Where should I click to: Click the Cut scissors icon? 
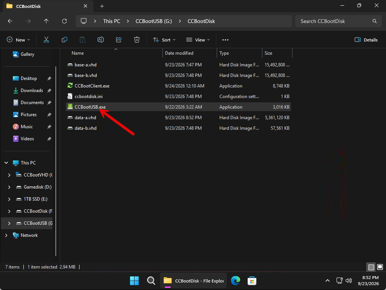46,40
